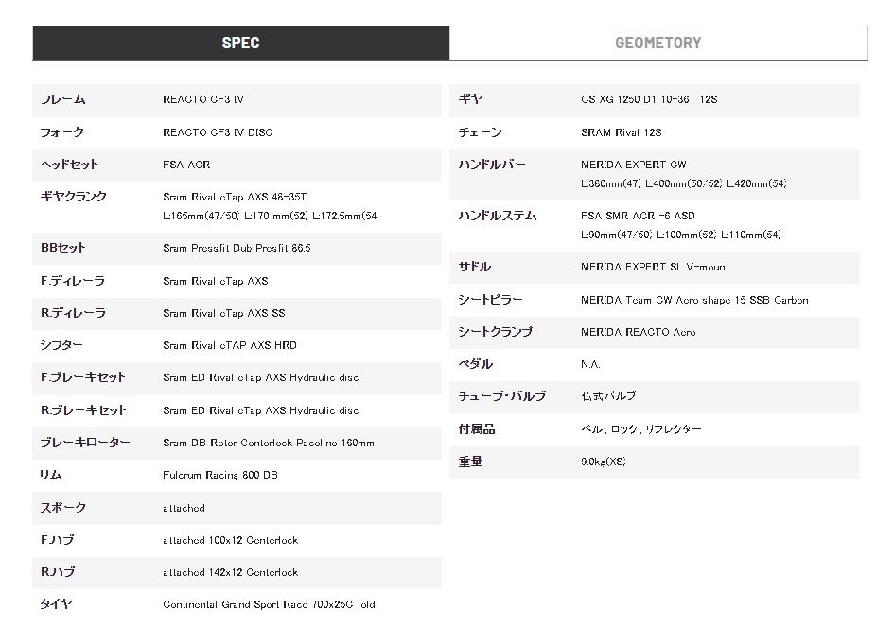Click the チェーン label
Screen dimensions: 894x627
coord(480,132)
